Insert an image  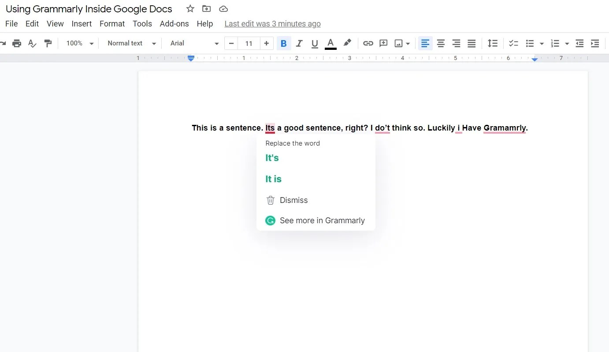coord(398,43)
